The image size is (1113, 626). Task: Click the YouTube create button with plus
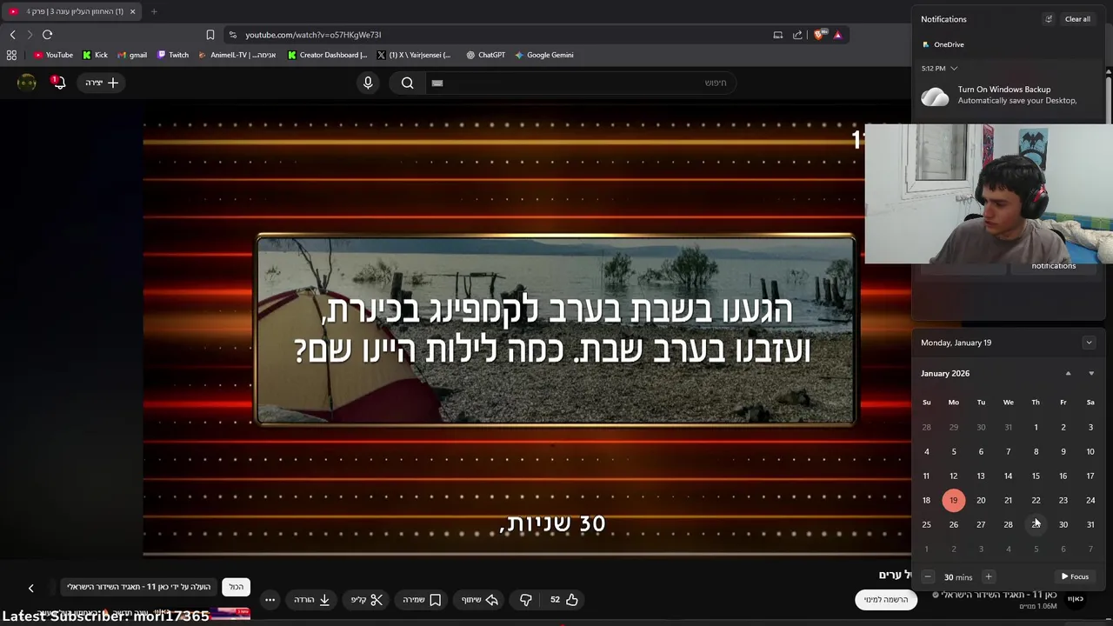tap(102, 83)
